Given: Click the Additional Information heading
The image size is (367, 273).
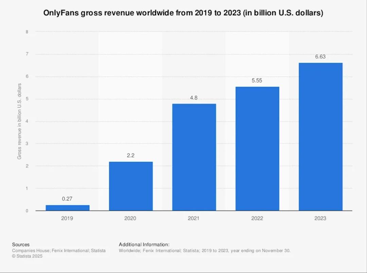Looking at the screenshot, I should [x=144, y=245].
